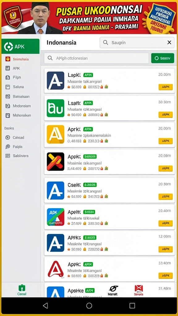Open the black-red AppK app icon
Screen dimensions: 178x316
click(56, 162)
